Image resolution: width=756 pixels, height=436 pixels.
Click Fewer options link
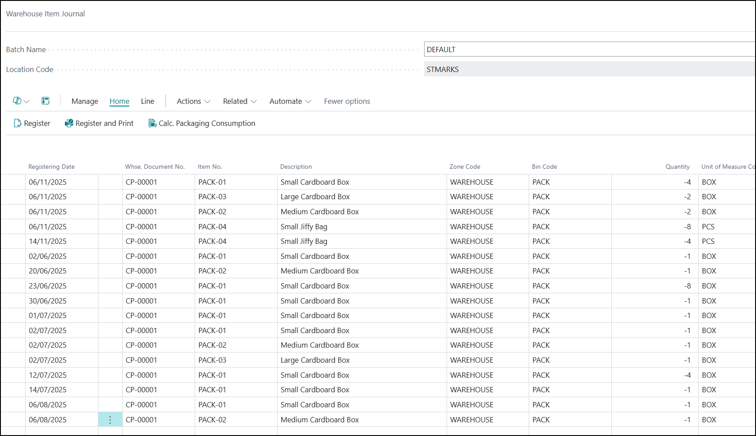(347, 101)
